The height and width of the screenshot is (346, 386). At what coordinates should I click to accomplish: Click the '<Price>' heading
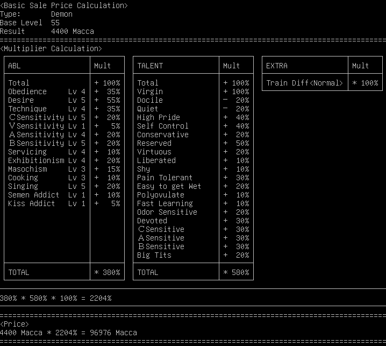point(15,324)
